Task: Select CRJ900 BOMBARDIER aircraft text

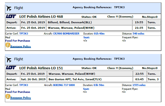Action: (66, 34)
